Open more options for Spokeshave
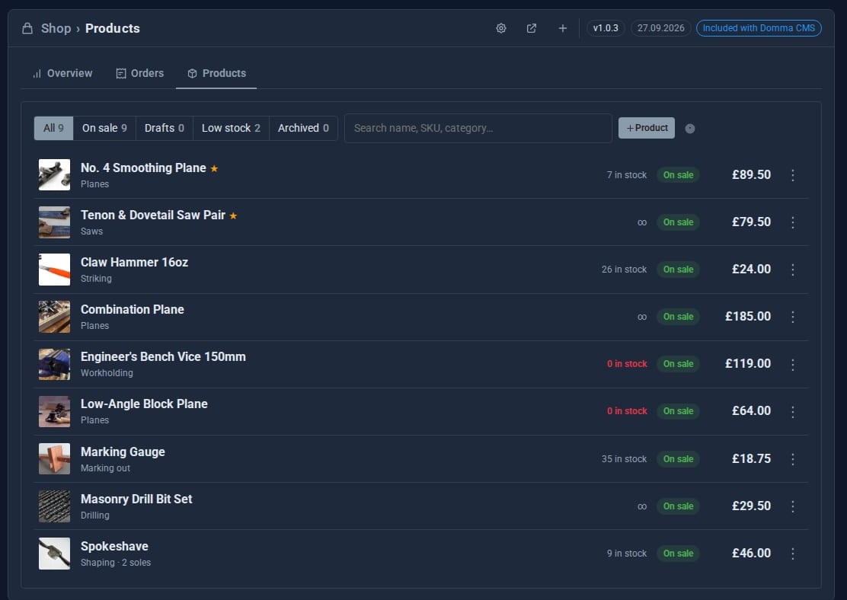The width and height of the screenshot is (847, 600). (x=792, y=553)
